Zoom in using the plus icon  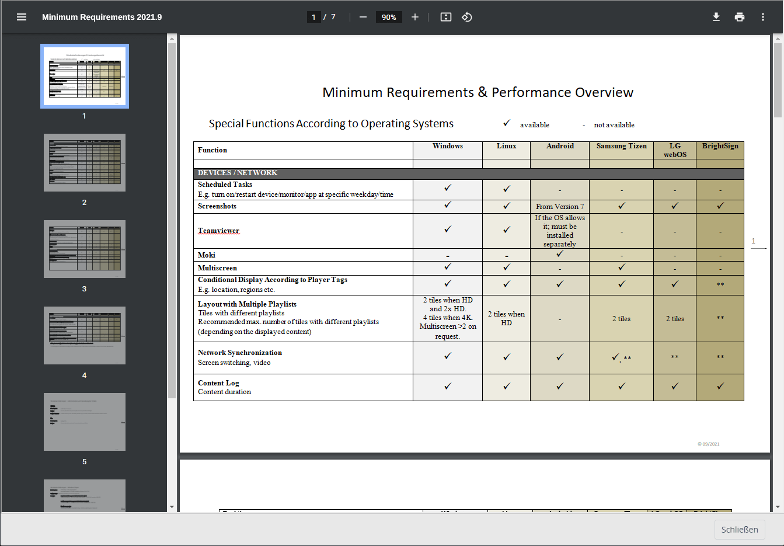tap(415, 17)
